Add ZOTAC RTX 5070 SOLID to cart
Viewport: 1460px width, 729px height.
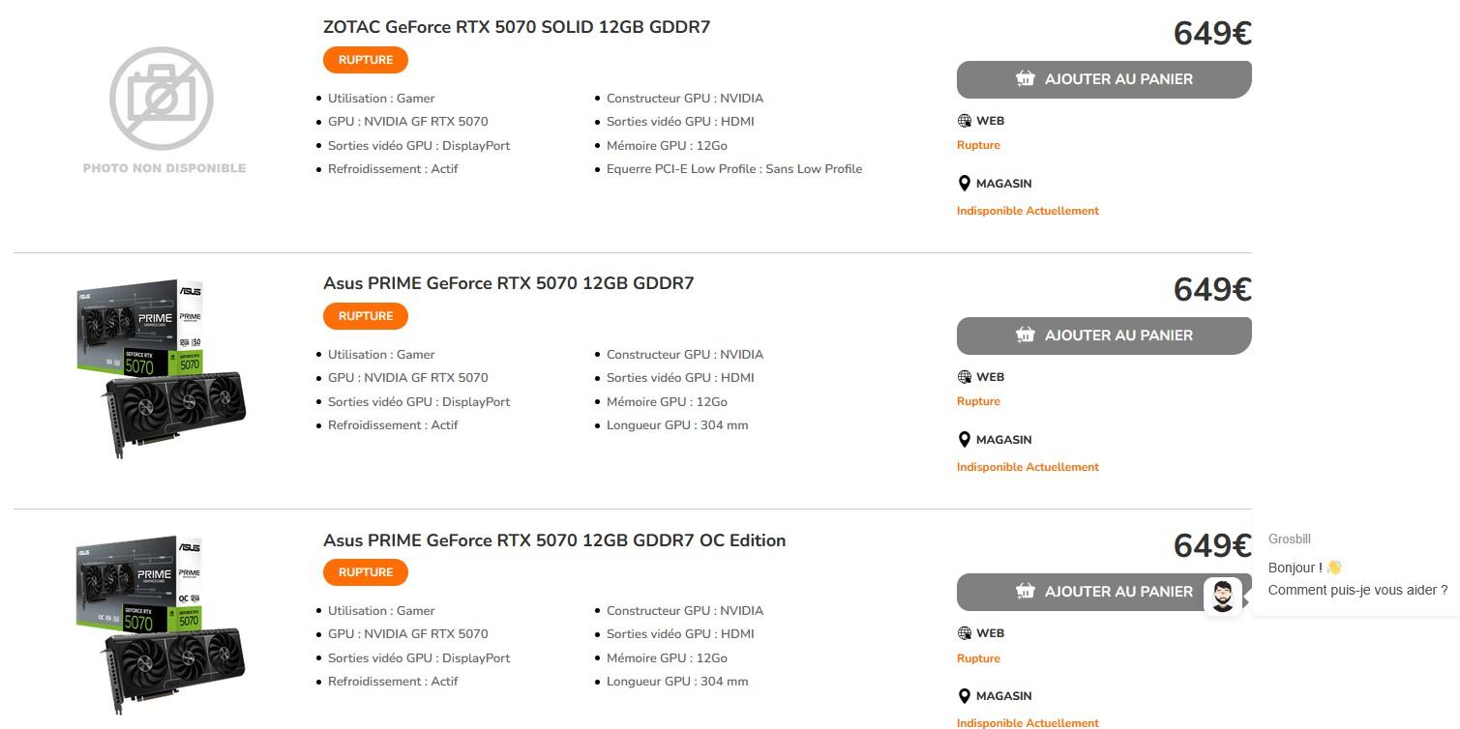pos(1104,79)
